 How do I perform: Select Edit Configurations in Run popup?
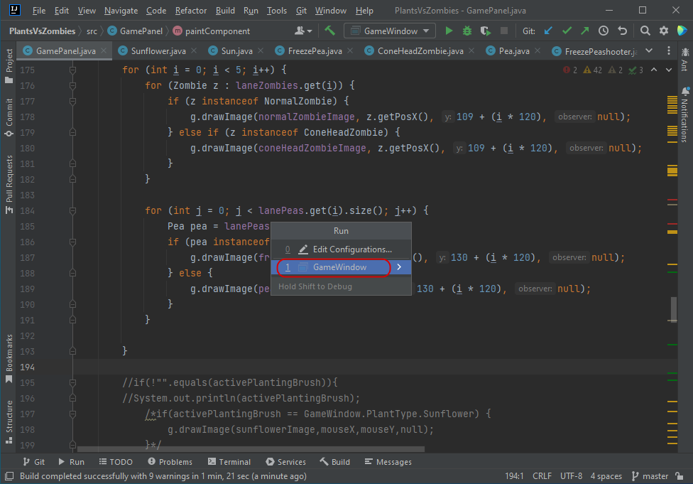341,249
